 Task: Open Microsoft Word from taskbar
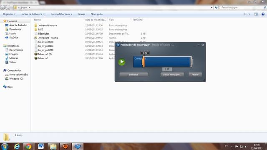click(x=41, y=146)
